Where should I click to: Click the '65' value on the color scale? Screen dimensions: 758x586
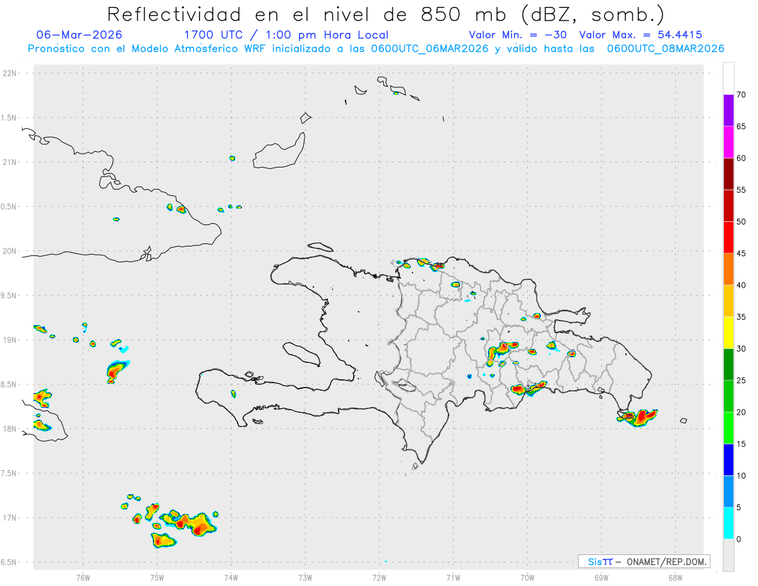click(741, 126)
